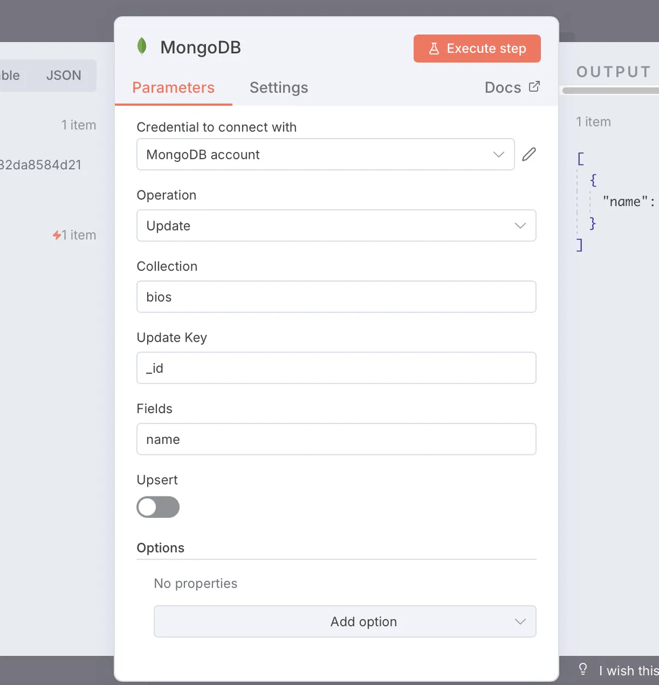Switch to the Settings tab
Viewport: 659px width, 685px height.
tap(278, 87)
